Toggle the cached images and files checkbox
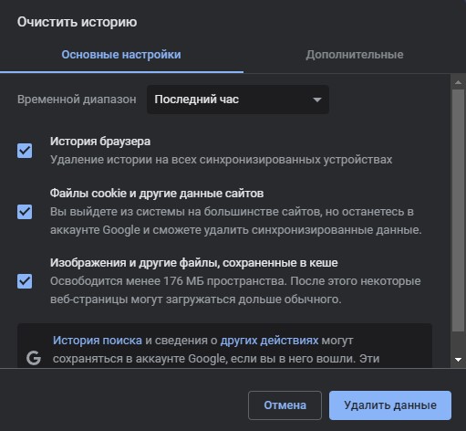The image size is (466, 431). [x=25, y=281]
